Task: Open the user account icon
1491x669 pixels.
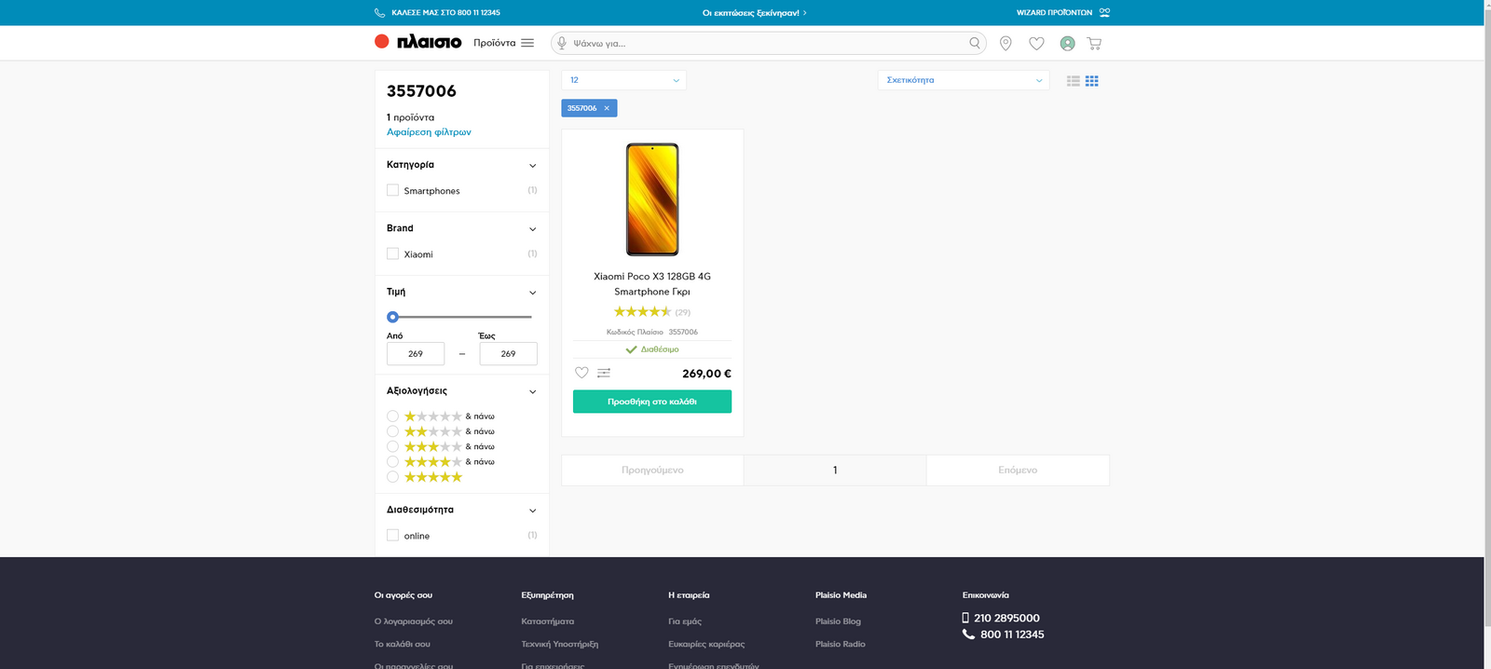Action: (x=1068, y=43)
